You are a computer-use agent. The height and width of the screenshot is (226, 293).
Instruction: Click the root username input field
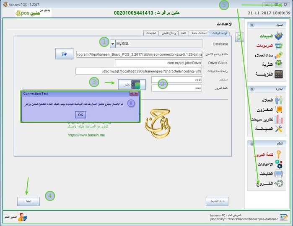(177, 80)
